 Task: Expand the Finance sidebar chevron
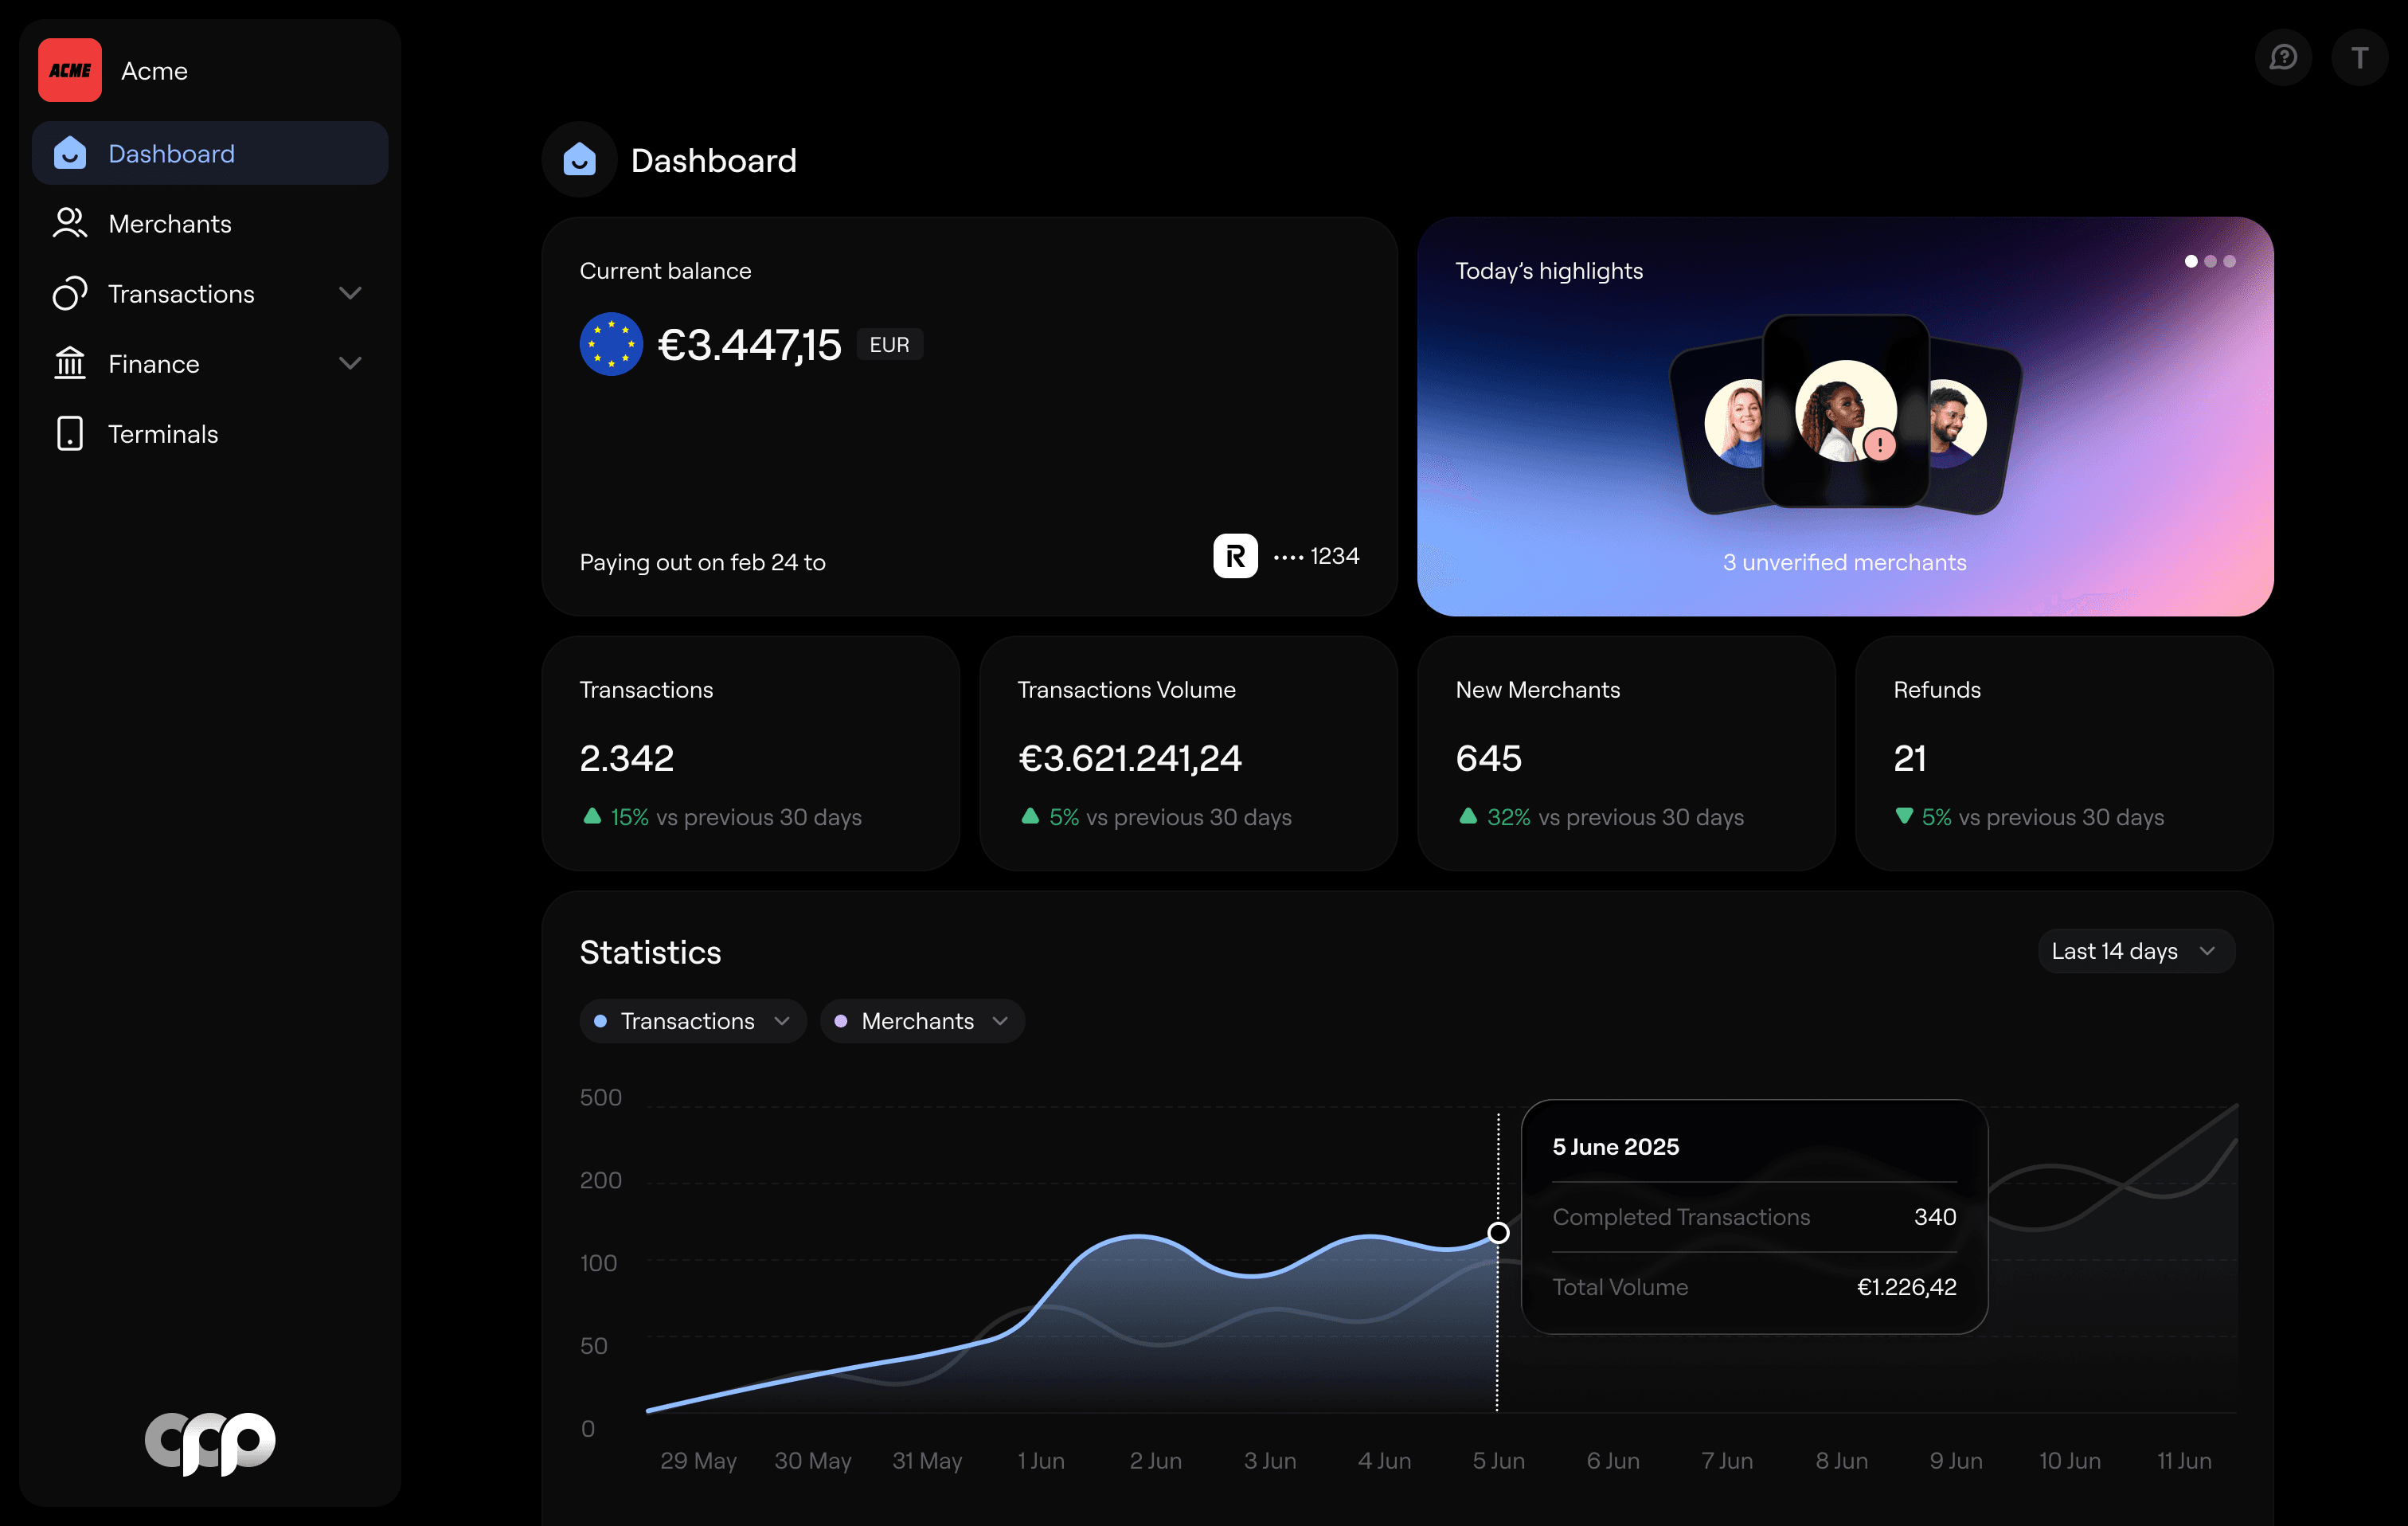350,363
